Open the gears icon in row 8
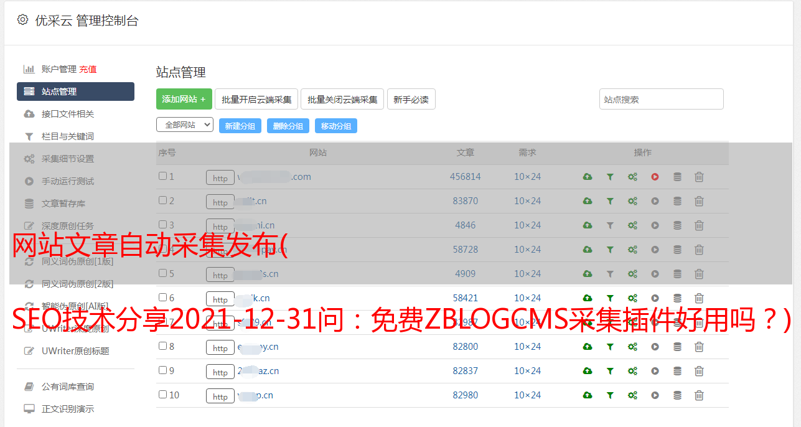The image size is (801, 427). pos(632,347)
